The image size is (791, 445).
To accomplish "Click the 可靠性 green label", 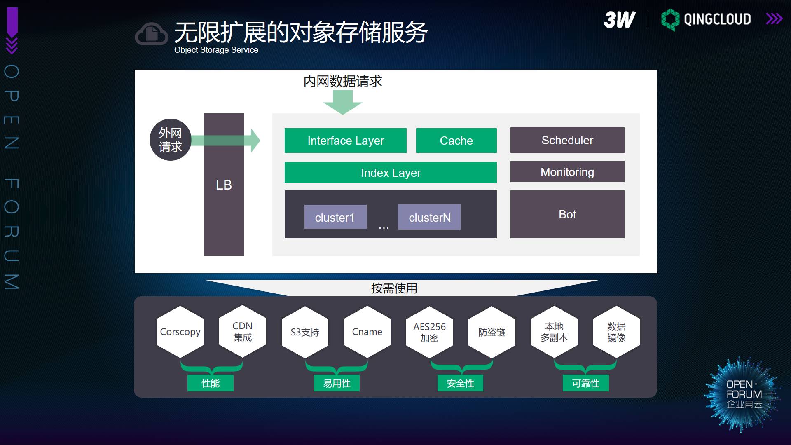I will click(585, 383).
